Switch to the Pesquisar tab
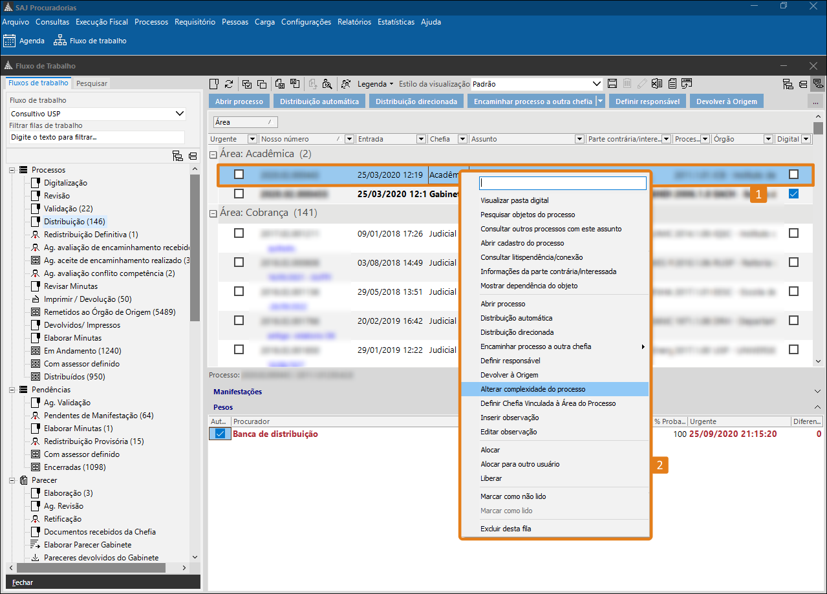This screenshot has width=827, height=594. (92, 83)
